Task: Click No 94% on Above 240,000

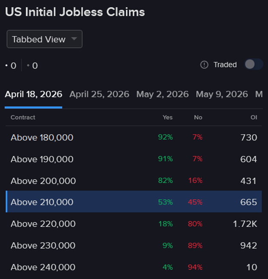Action: [195, 267]
